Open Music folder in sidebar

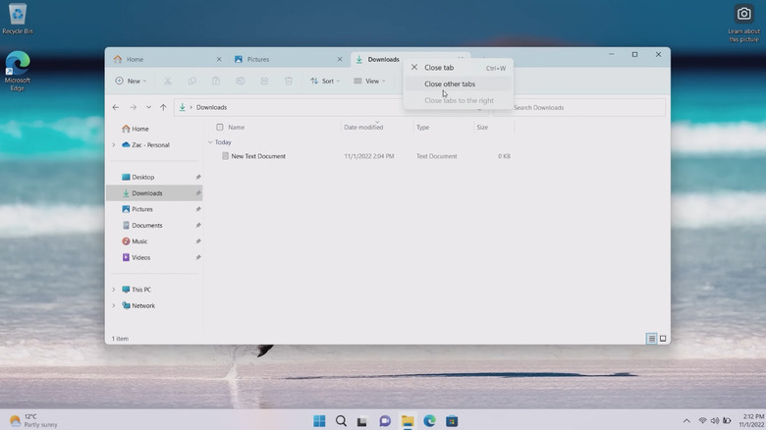(139, 242)
